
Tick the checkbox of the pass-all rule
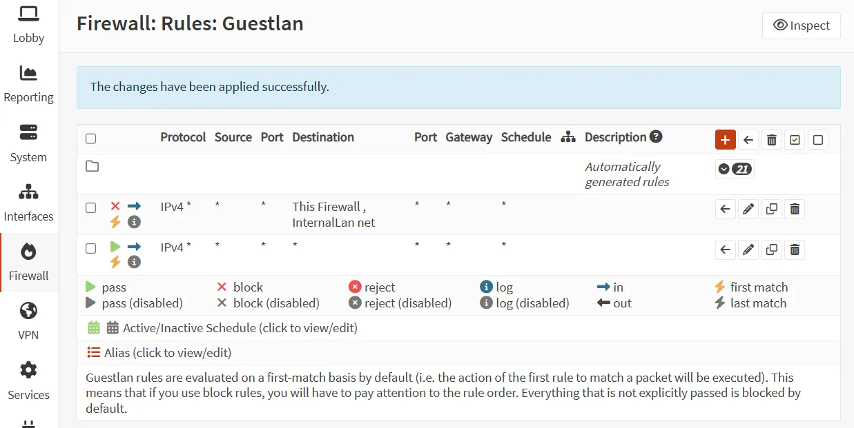tap(90, 248)
